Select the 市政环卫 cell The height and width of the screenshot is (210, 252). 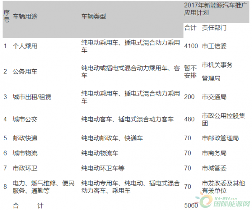pyautogui.click(x=25, y=168)
